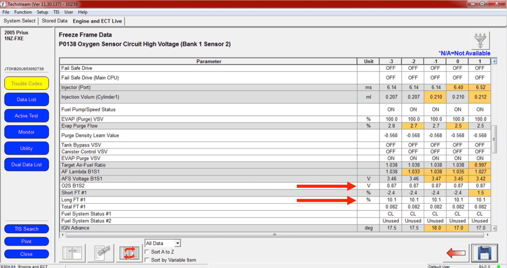Image resolution: width=507 pixels, height=268 pixels.
Task: Open the File menu
Action: click(x=6, y=12)
